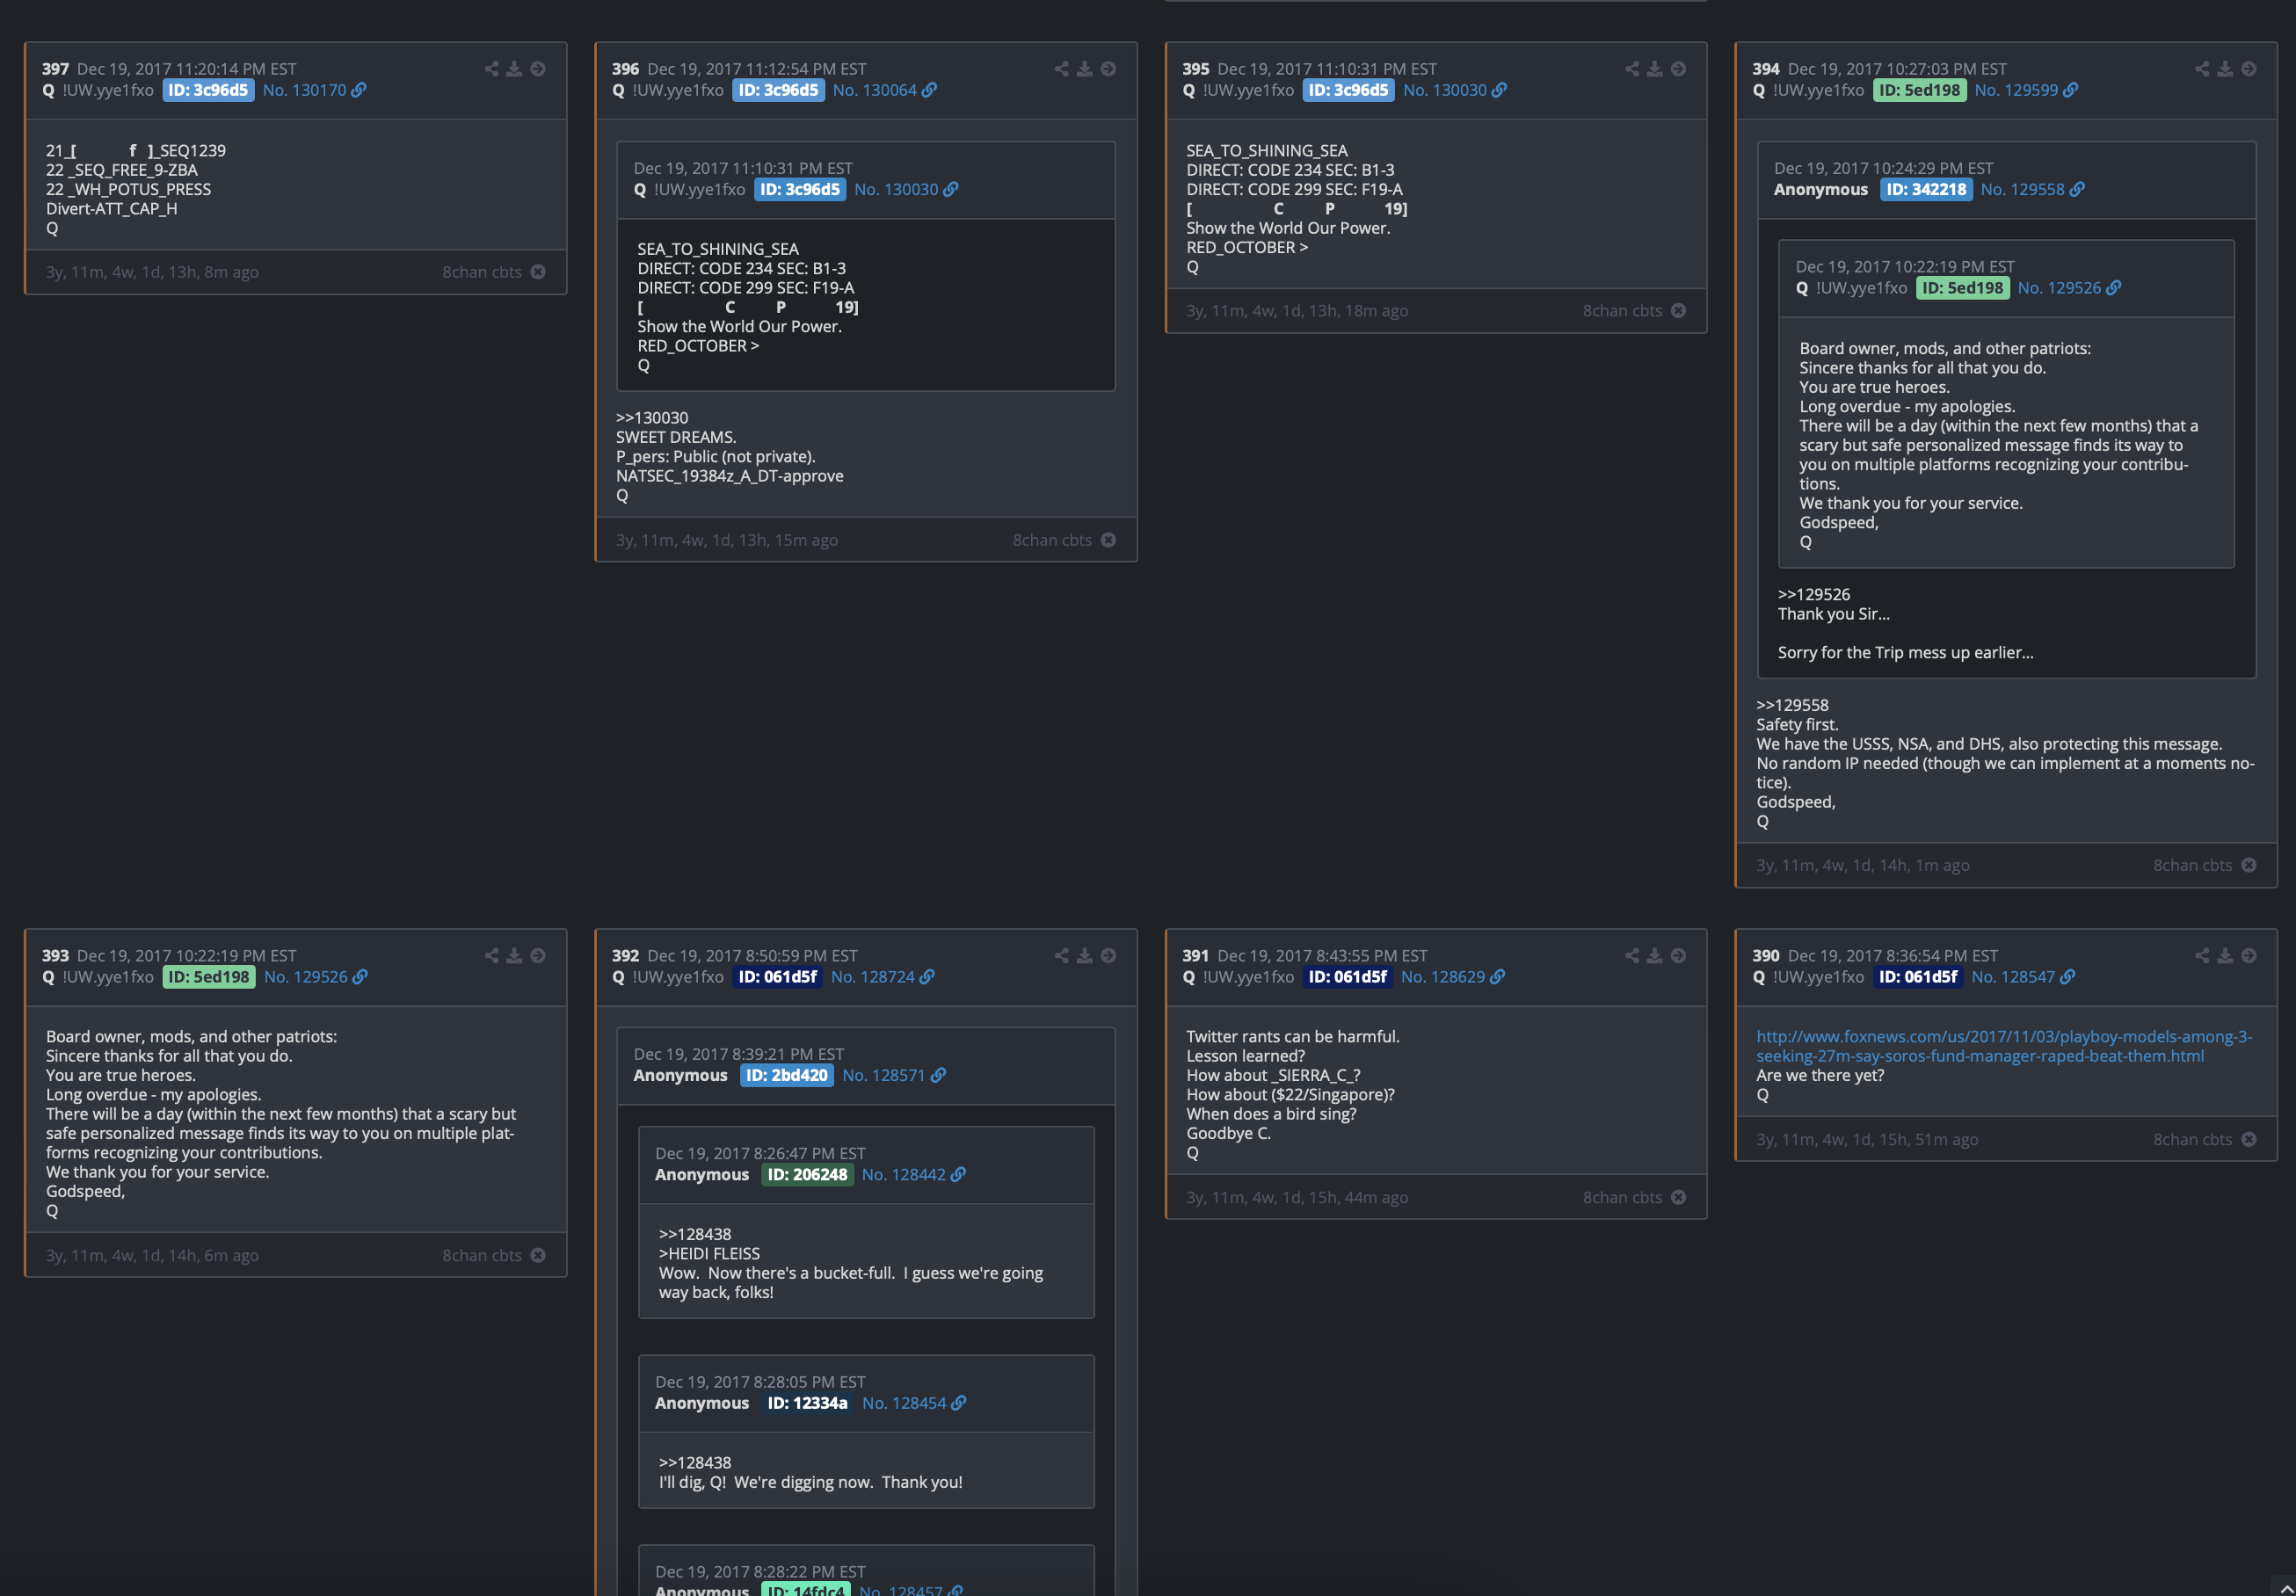Click share icon on post 395

coord(1632,69)
